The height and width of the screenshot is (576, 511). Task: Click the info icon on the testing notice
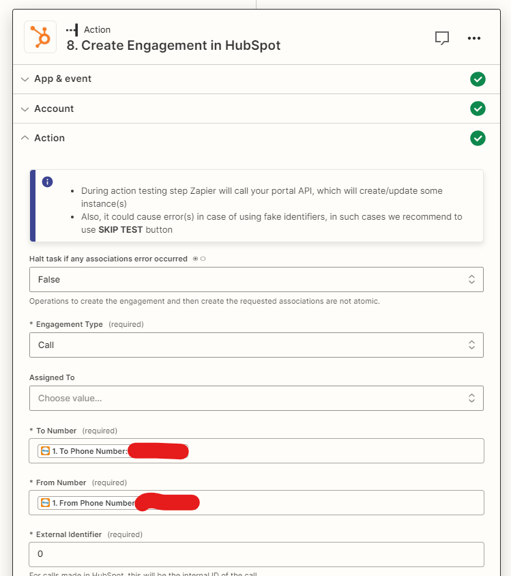point(47,182)
